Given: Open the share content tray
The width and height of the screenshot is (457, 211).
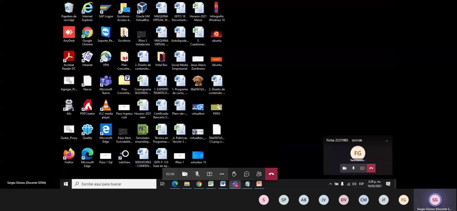Looking at the screenshot, I should pos(209,174).
